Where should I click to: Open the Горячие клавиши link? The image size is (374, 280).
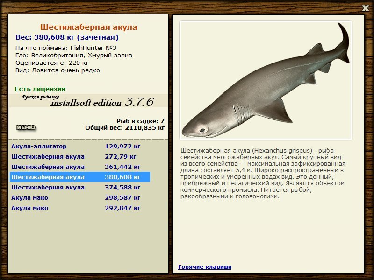tap(205, 267)
